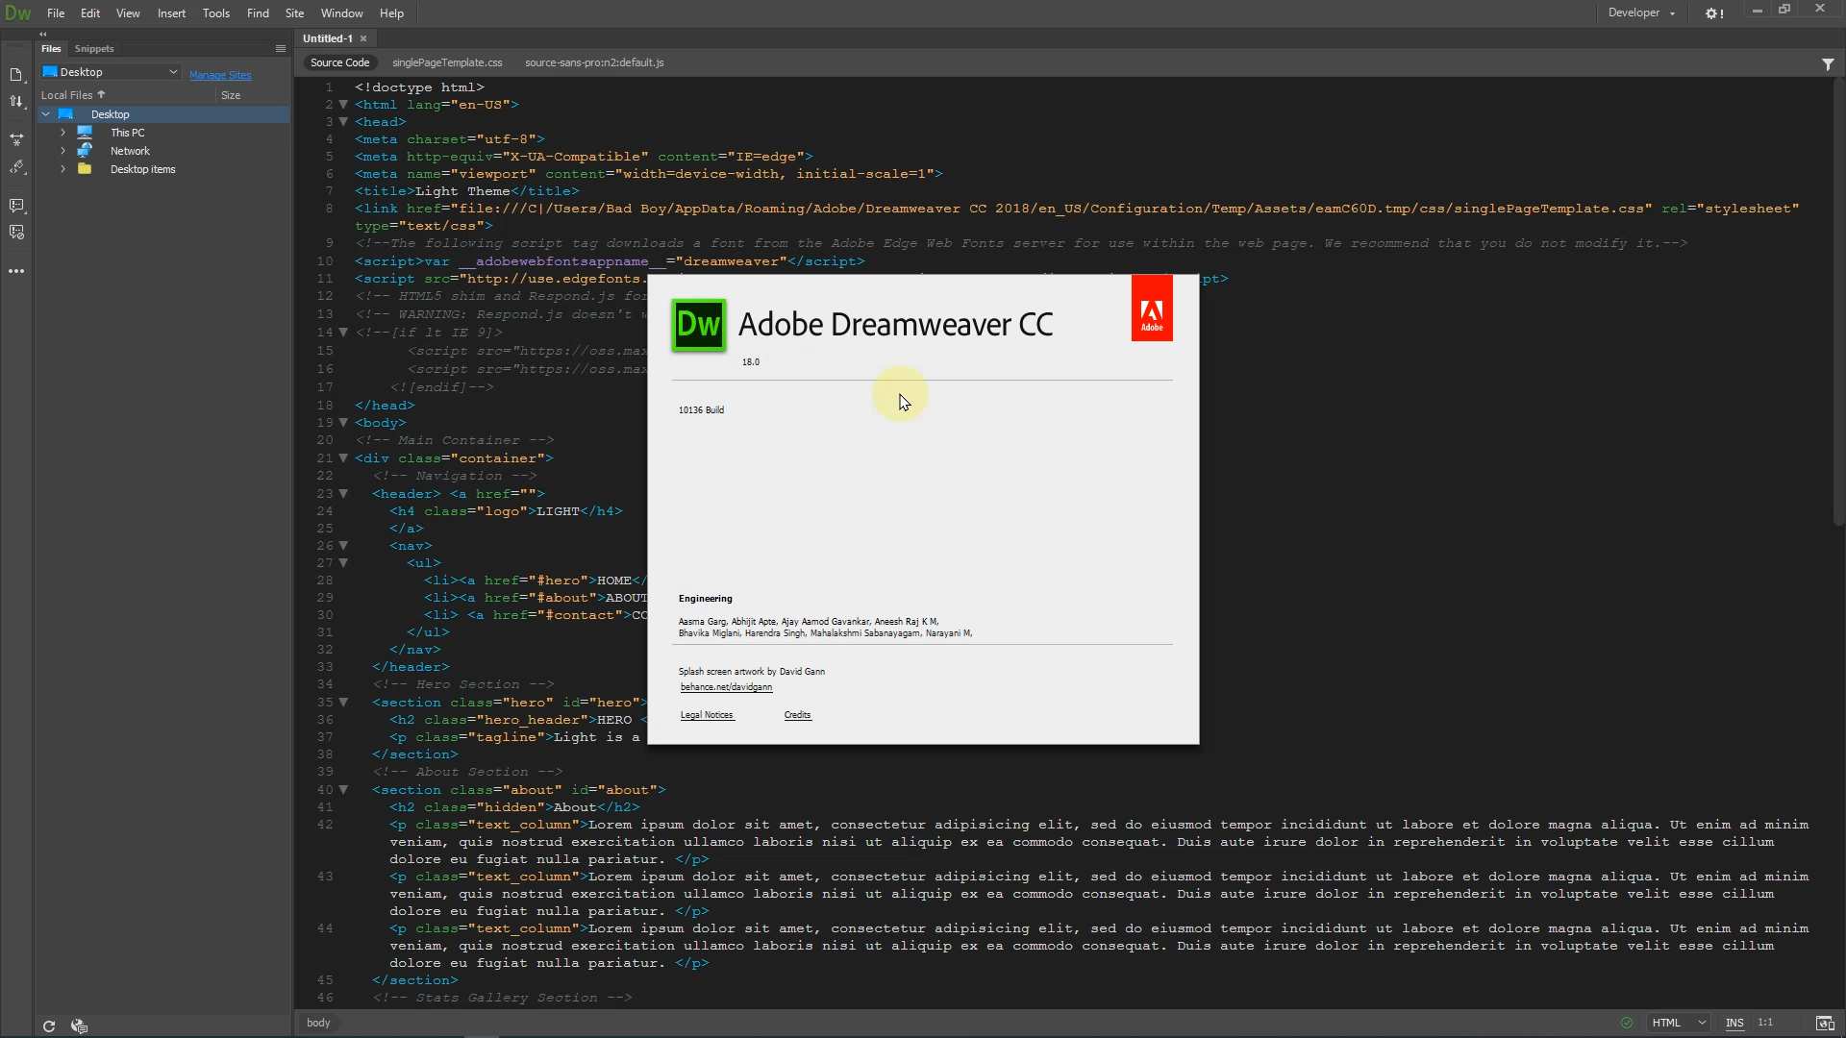
Task: Open the HTML language dropdown in status bar
Action: pyautogui.click(x=1679, y=1023)
